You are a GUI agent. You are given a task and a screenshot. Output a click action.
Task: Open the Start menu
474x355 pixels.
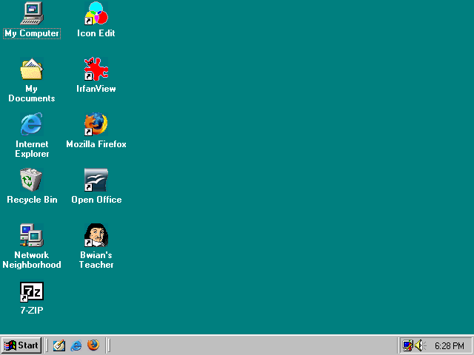(21, 345)
